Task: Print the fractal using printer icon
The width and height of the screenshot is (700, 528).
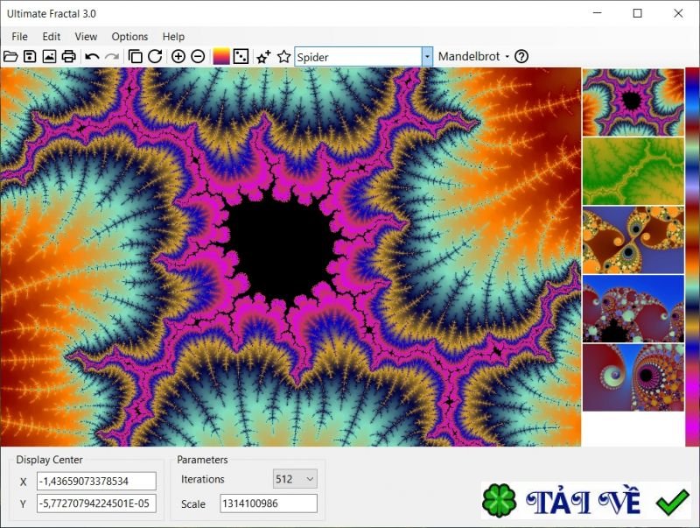Action: 68,56
